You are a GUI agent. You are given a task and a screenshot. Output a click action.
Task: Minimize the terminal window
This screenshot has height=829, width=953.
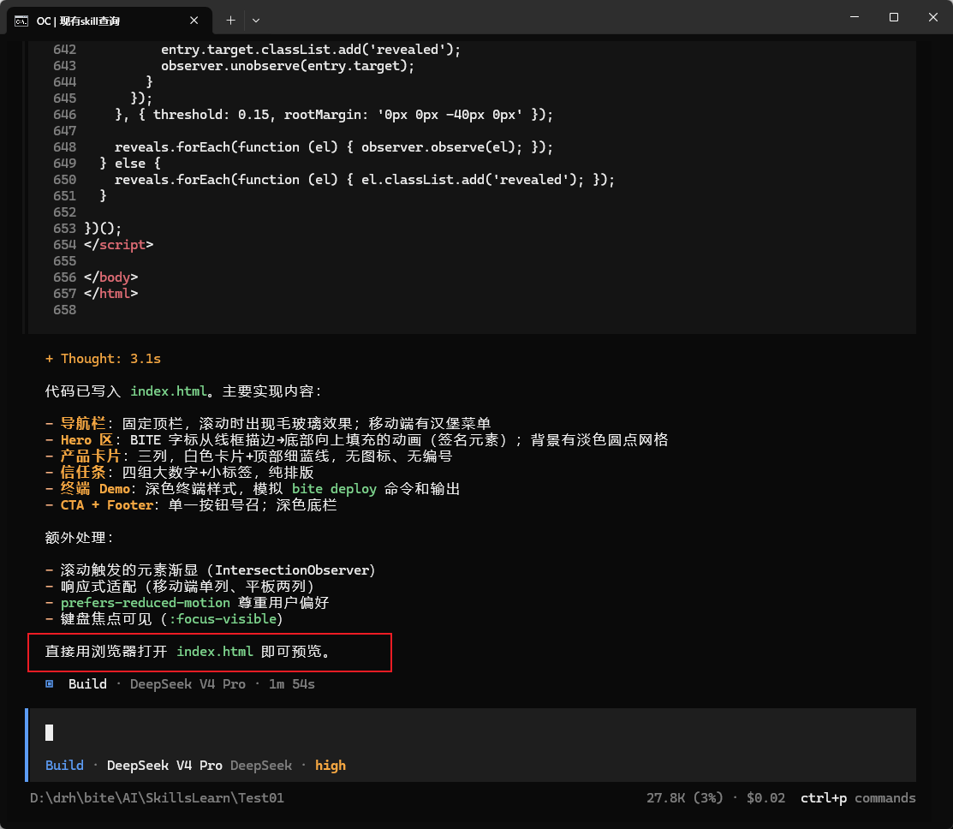[855, 17]
